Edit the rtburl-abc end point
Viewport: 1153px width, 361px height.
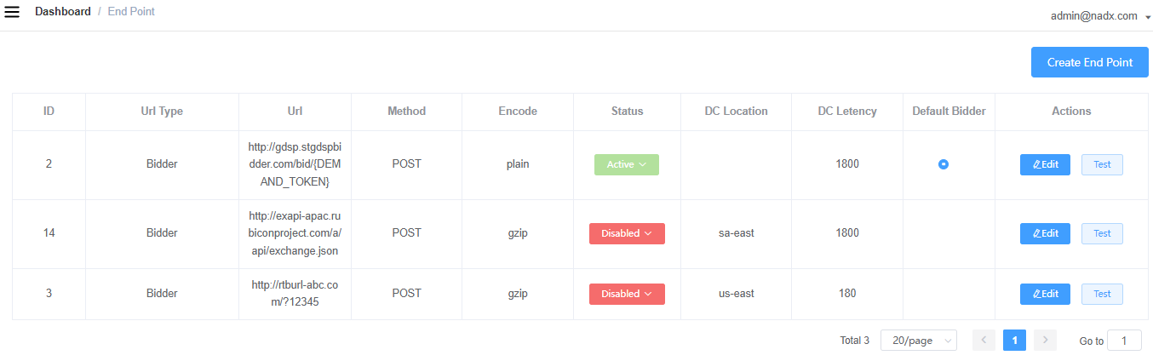tap(1045, 294)
